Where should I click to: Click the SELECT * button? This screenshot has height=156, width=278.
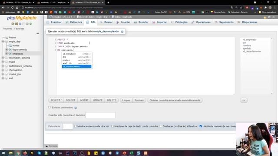pos(56,100)
